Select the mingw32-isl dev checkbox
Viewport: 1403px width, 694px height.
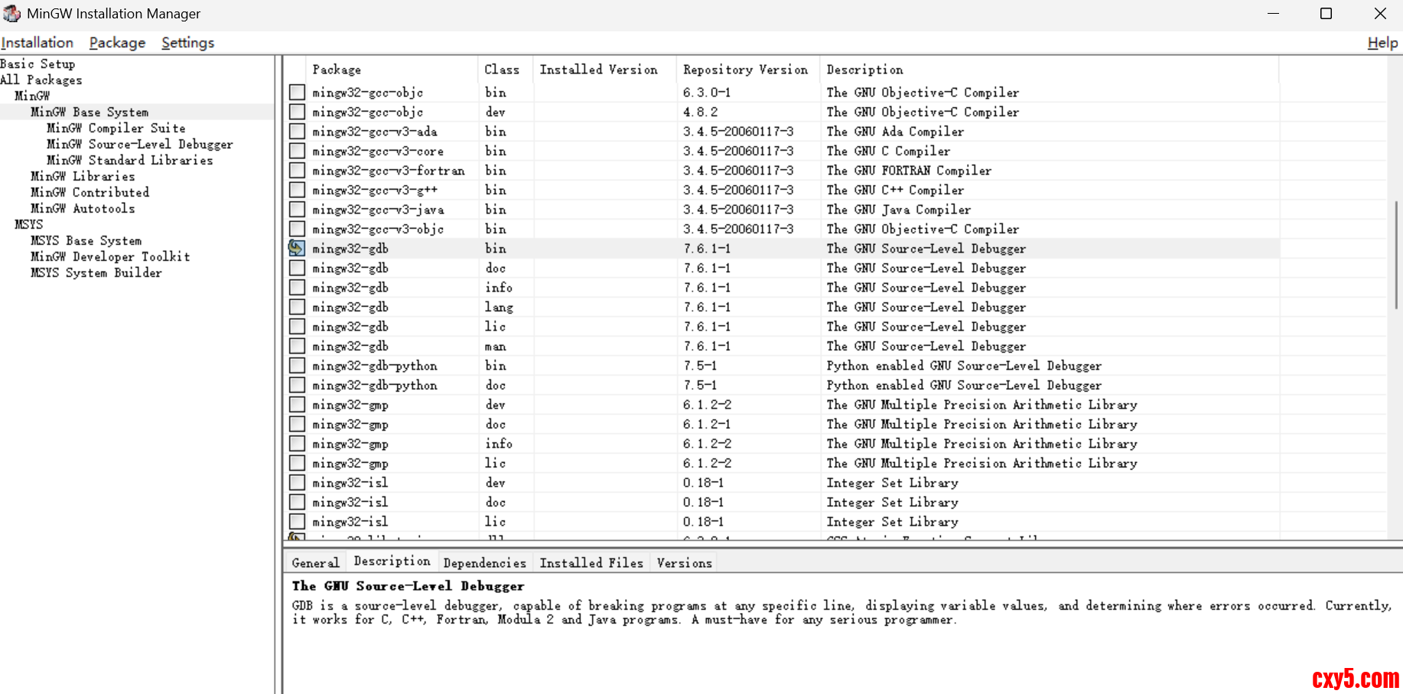pyautogui.click(x=297, y=482)
